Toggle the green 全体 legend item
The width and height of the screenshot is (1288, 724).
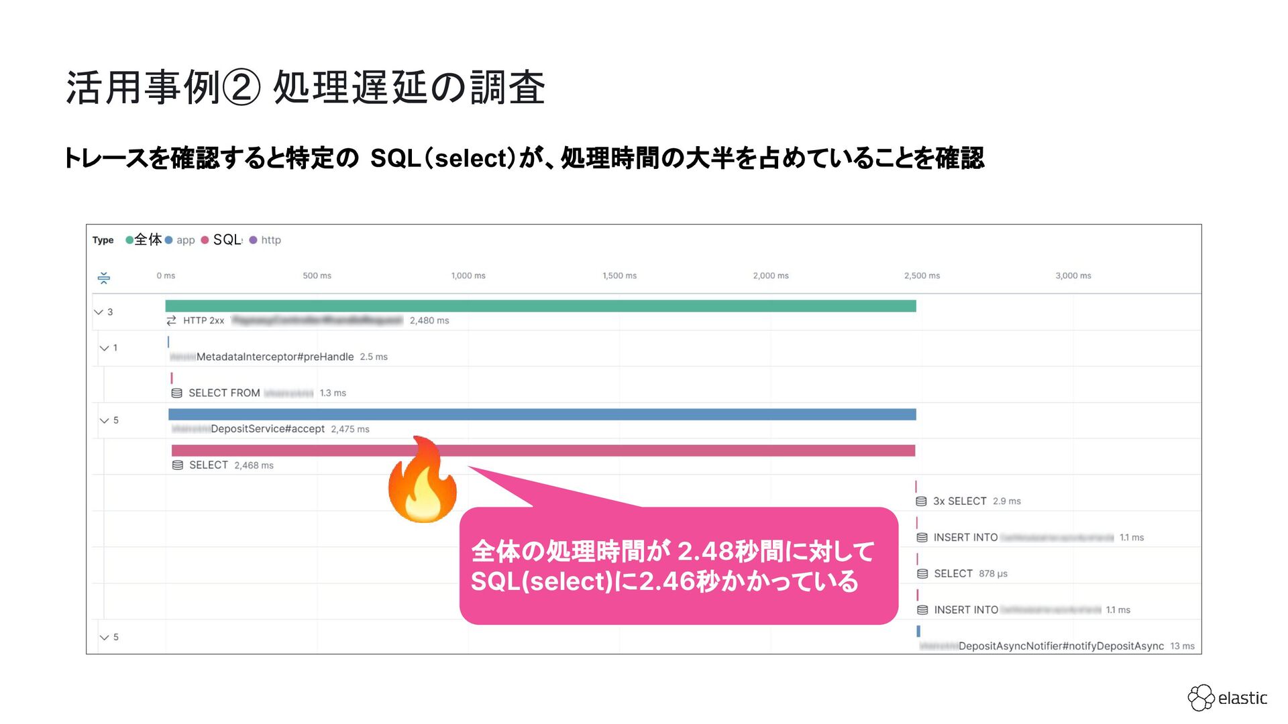point(144,240)
